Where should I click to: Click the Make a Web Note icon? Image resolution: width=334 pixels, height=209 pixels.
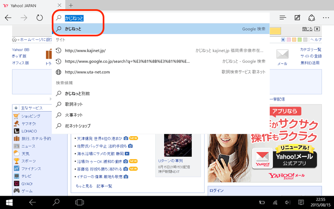(297, 18)
